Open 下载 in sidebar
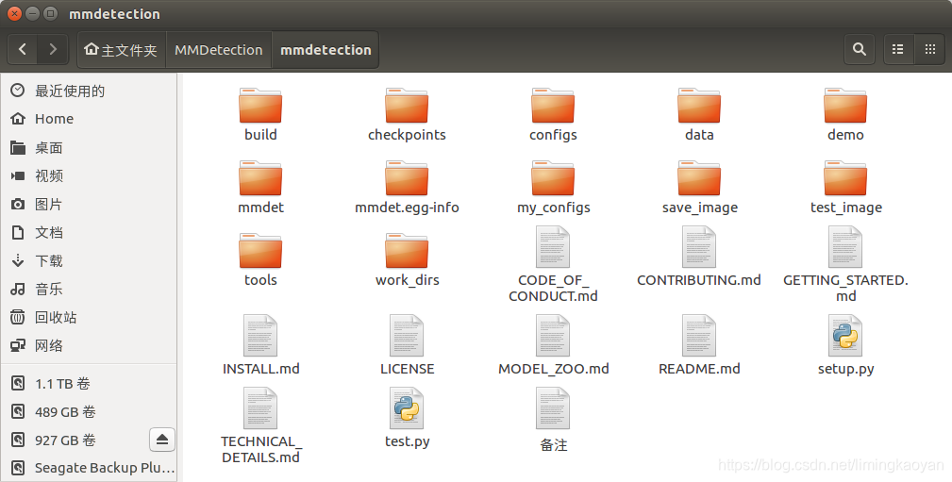 tap(89, 261)
